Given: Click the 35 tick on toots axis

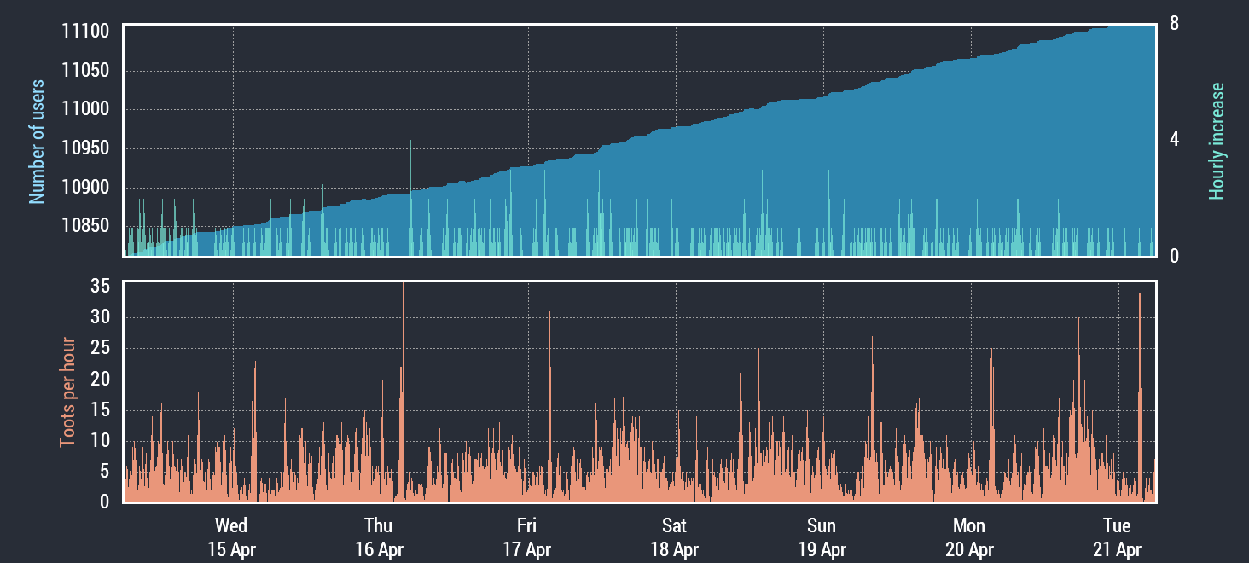Looking at the screenshot, I should tap(100, 287).
